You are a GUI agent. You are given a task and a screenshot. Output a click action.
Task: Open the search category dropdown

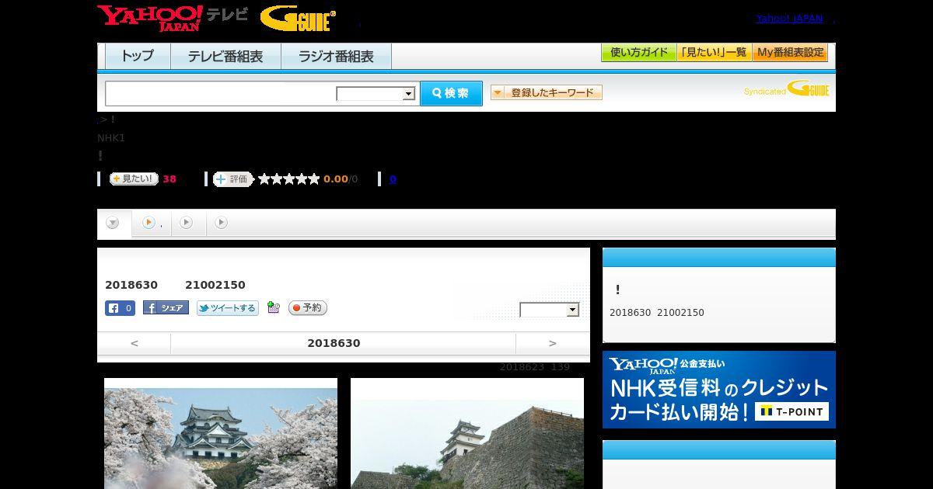click(376, 94)
